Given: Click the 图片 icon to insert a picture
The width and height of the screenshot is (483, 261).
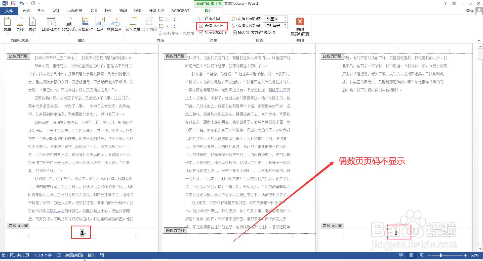Looking at the screenshot, I should [100, 24].
